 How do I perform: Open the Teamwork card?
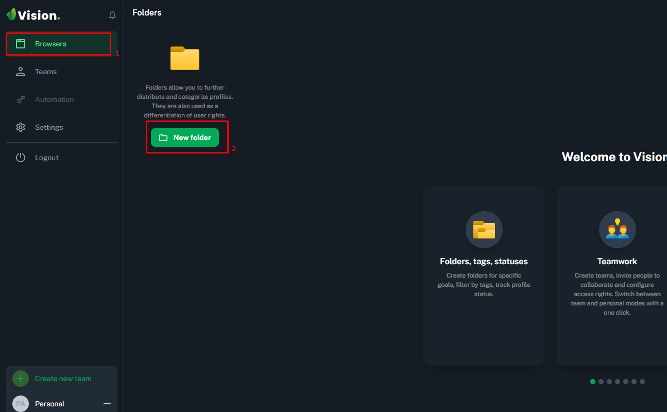[x=617, y=276]
